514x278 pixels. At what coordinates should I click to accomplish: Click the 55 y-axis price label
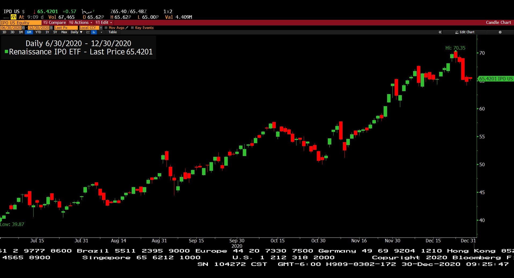pos(482,137)
